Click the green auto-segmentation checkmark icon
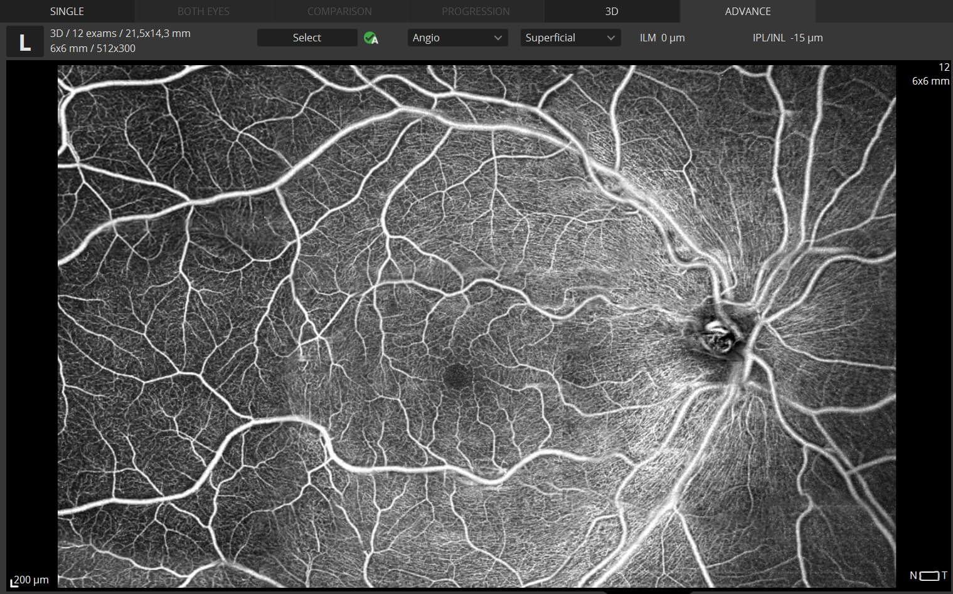953x594 pixels. [371, 38]
